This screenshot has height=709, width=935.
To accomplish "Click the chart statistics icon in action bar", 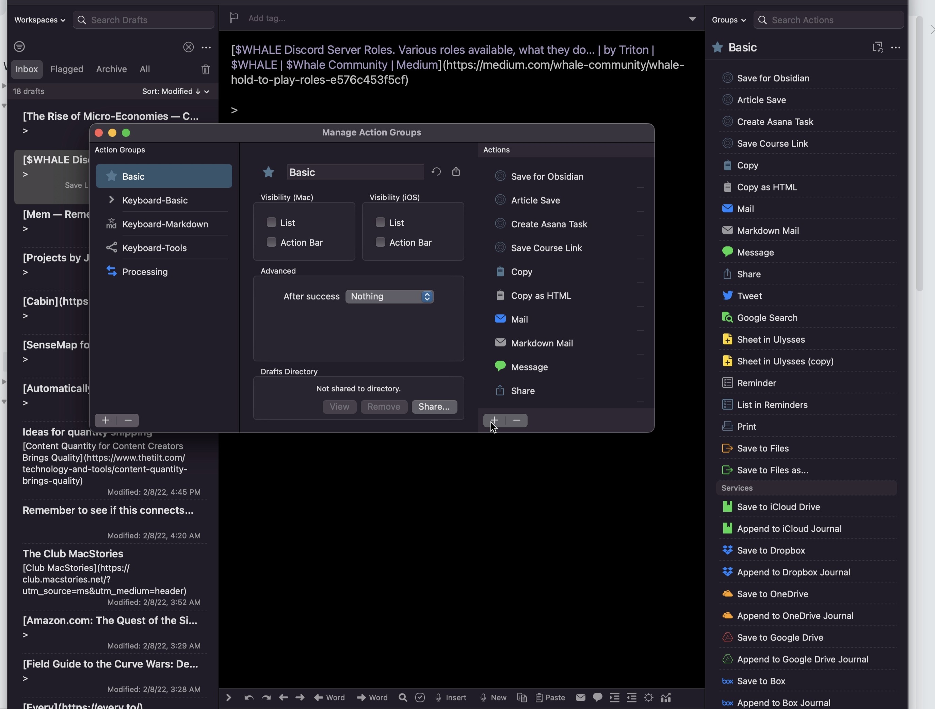I will (666, 697).
